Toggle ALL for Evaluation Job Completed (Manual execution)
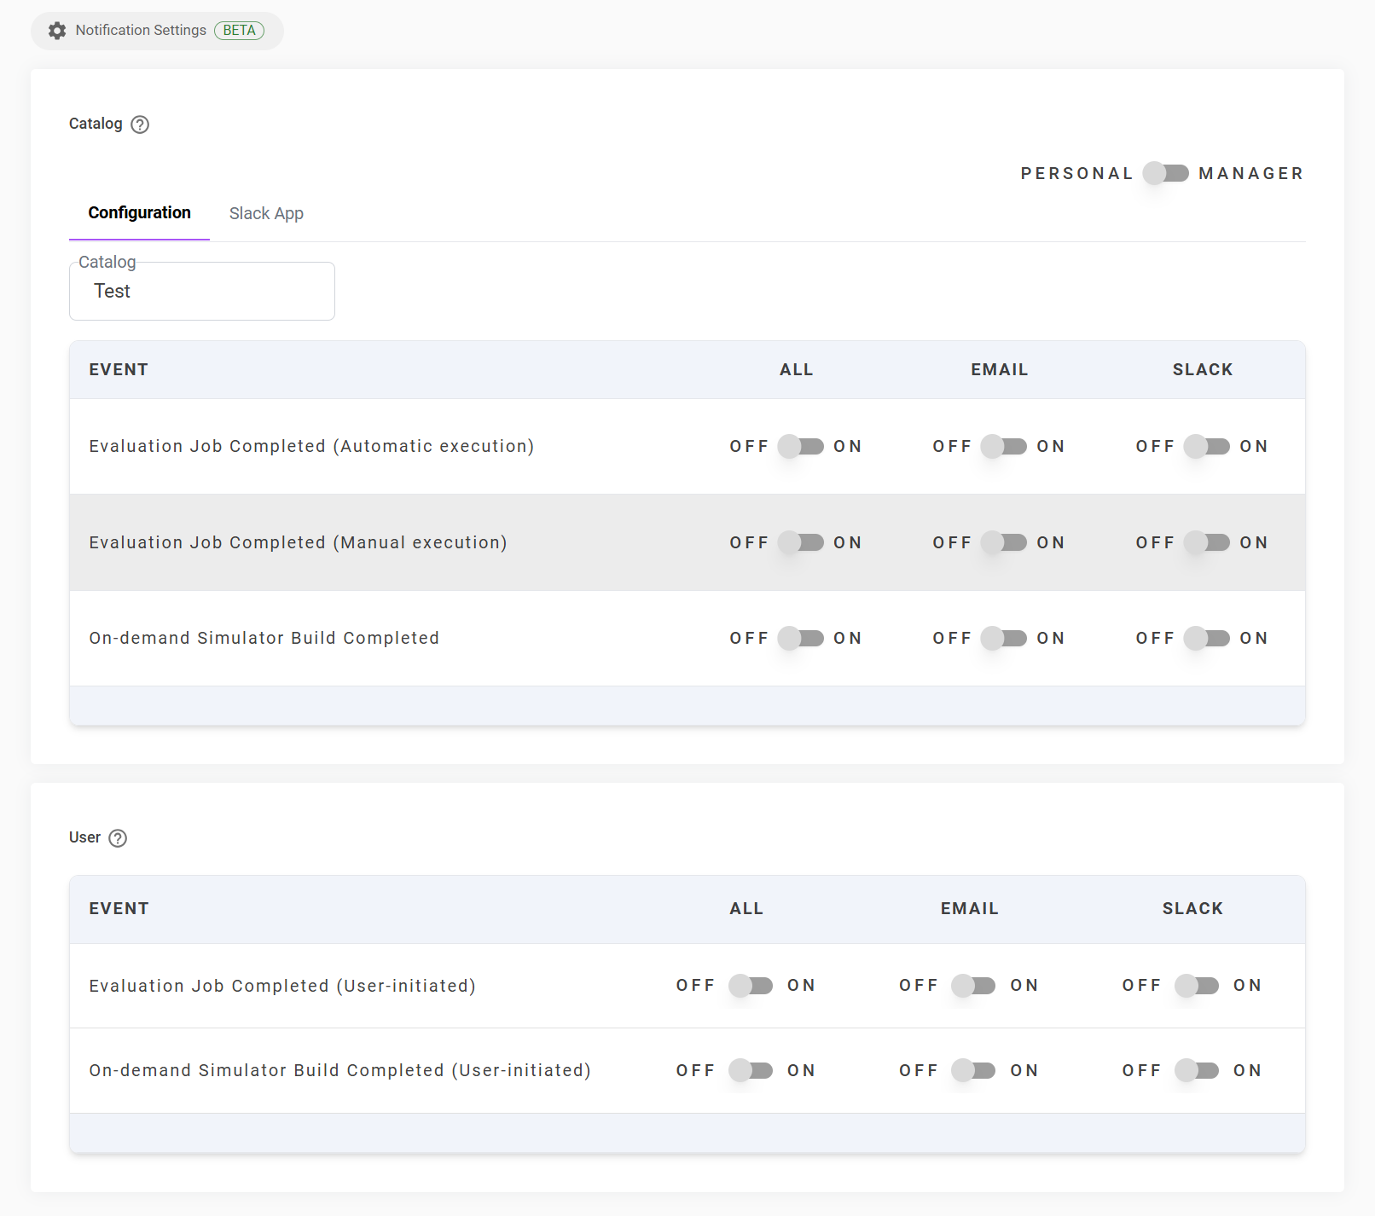This screenshot has height=1216, width=1375. tap(801, 542)
